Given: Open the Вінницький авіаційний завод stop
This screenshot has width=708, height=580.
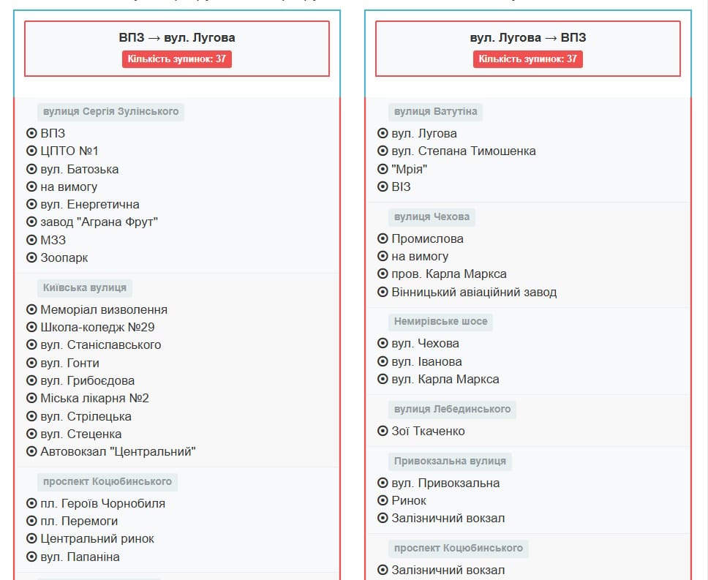Looking at the screenshot, I should (x=474, y=292).
